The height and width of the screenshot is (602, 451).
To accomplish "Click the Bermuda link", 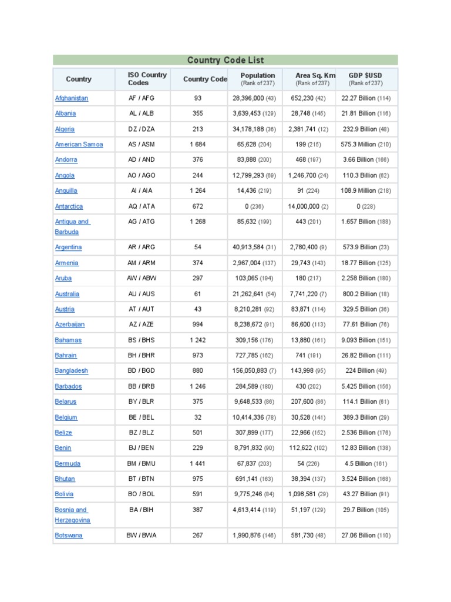I will pos(68,464).
